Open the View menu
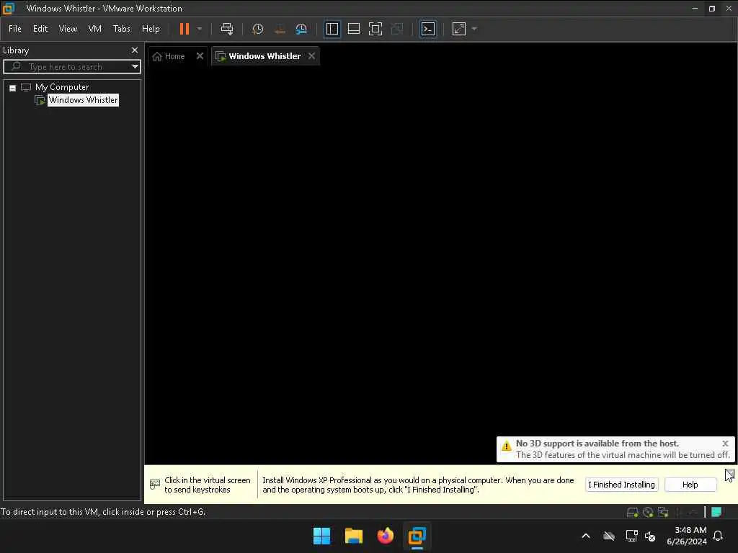 click(x=68, y=29)
